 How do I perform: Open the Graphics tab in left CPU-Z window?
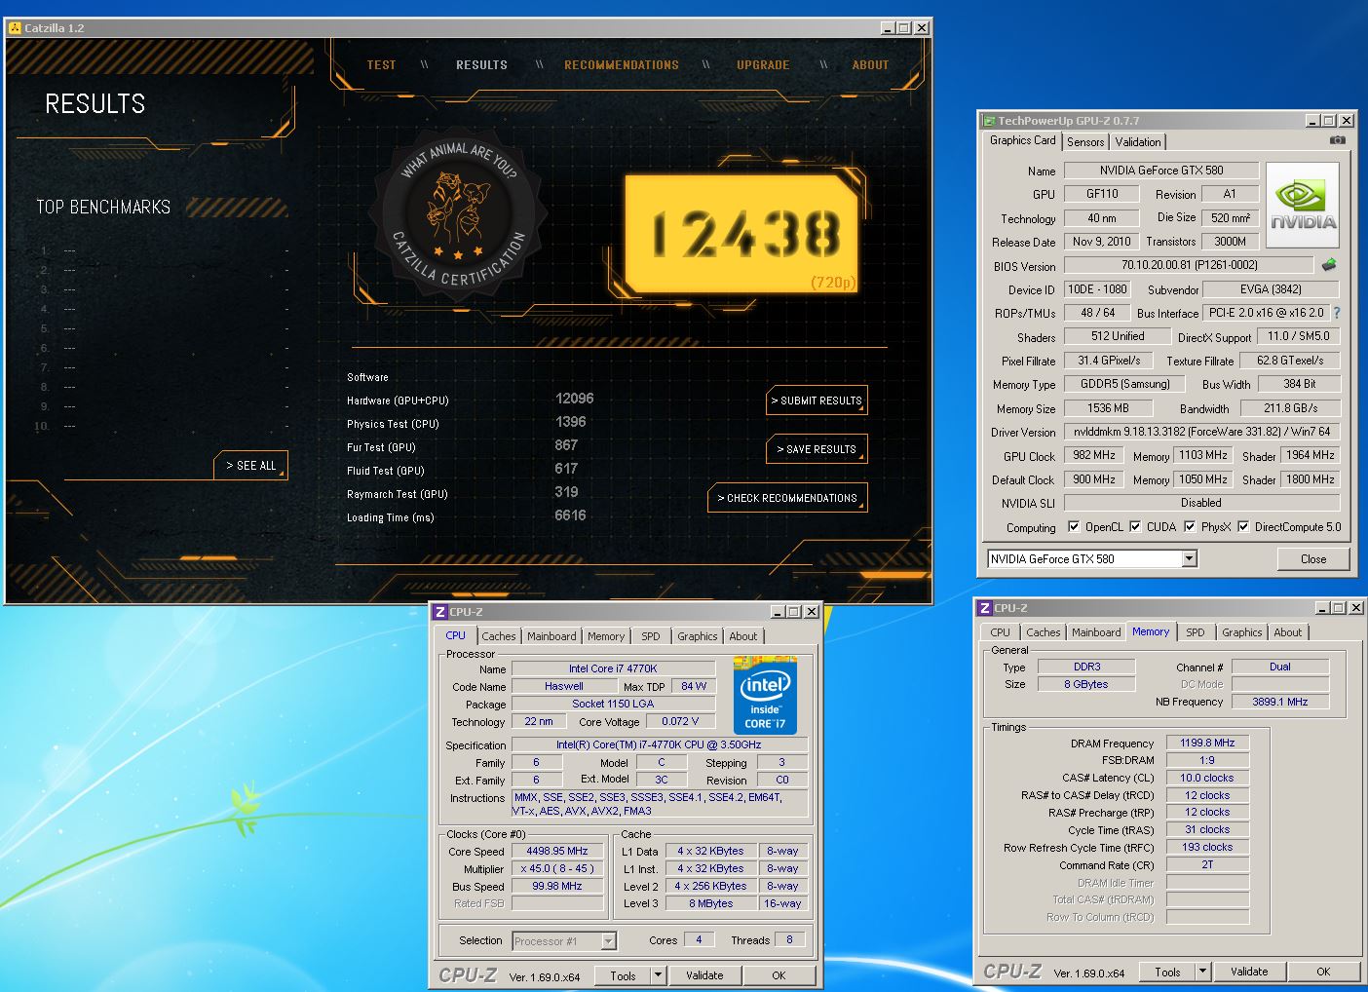click(698, 636)
